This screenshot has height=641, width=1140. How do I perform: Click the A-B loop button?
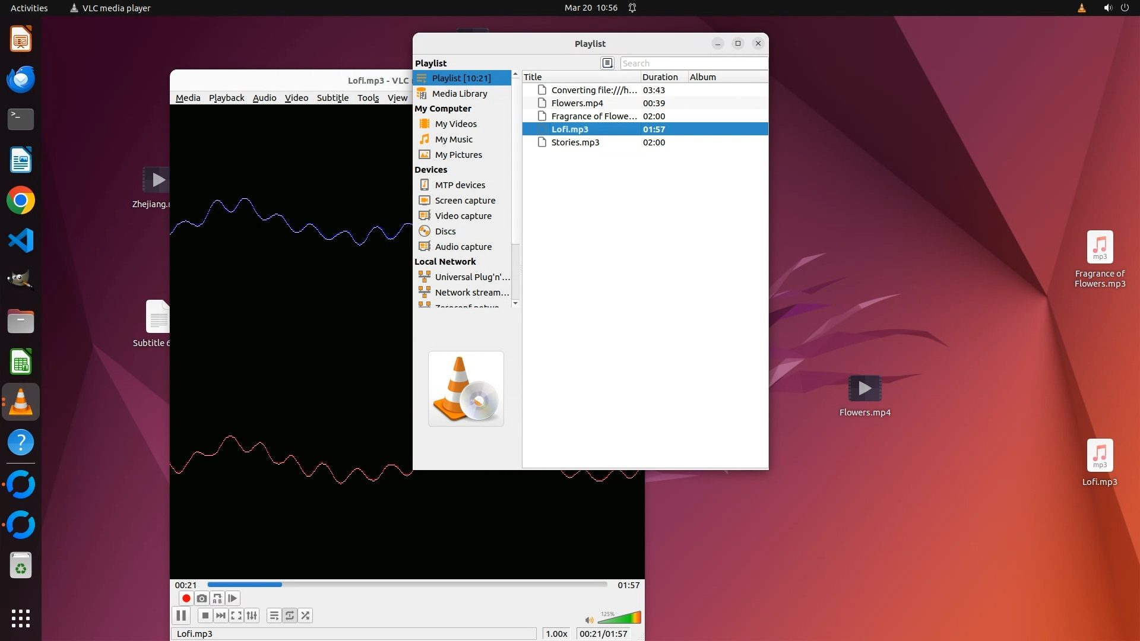click(x=217, y=598)
